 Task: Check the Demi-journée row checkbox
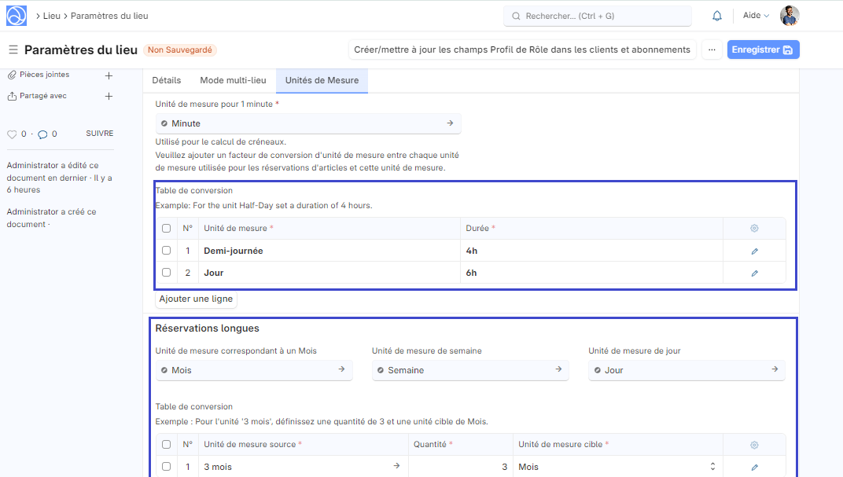click(166, 251)
